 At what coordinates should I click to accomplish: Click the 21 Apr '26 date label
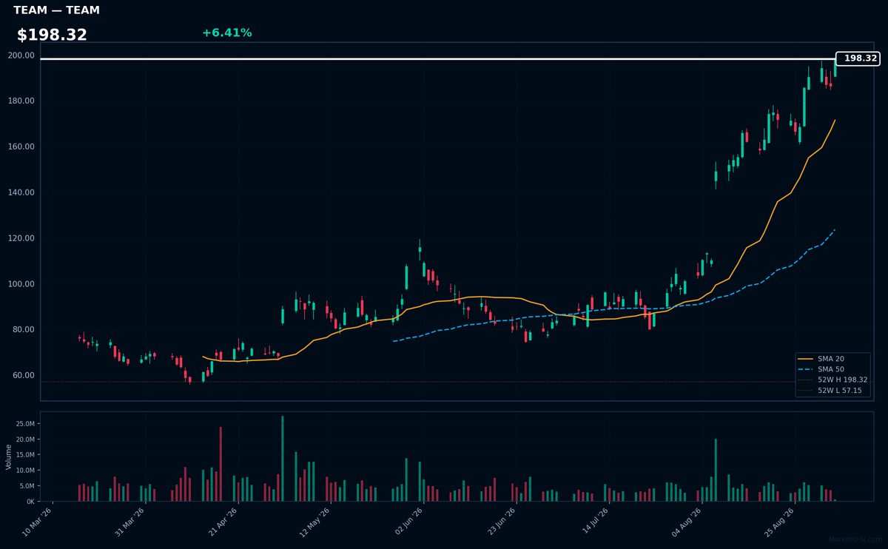pyautogui.click(x=223, y=522)
